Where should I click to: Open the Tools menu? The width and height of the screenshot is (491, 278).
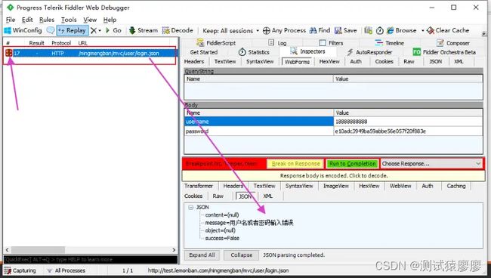click(69, 20)
